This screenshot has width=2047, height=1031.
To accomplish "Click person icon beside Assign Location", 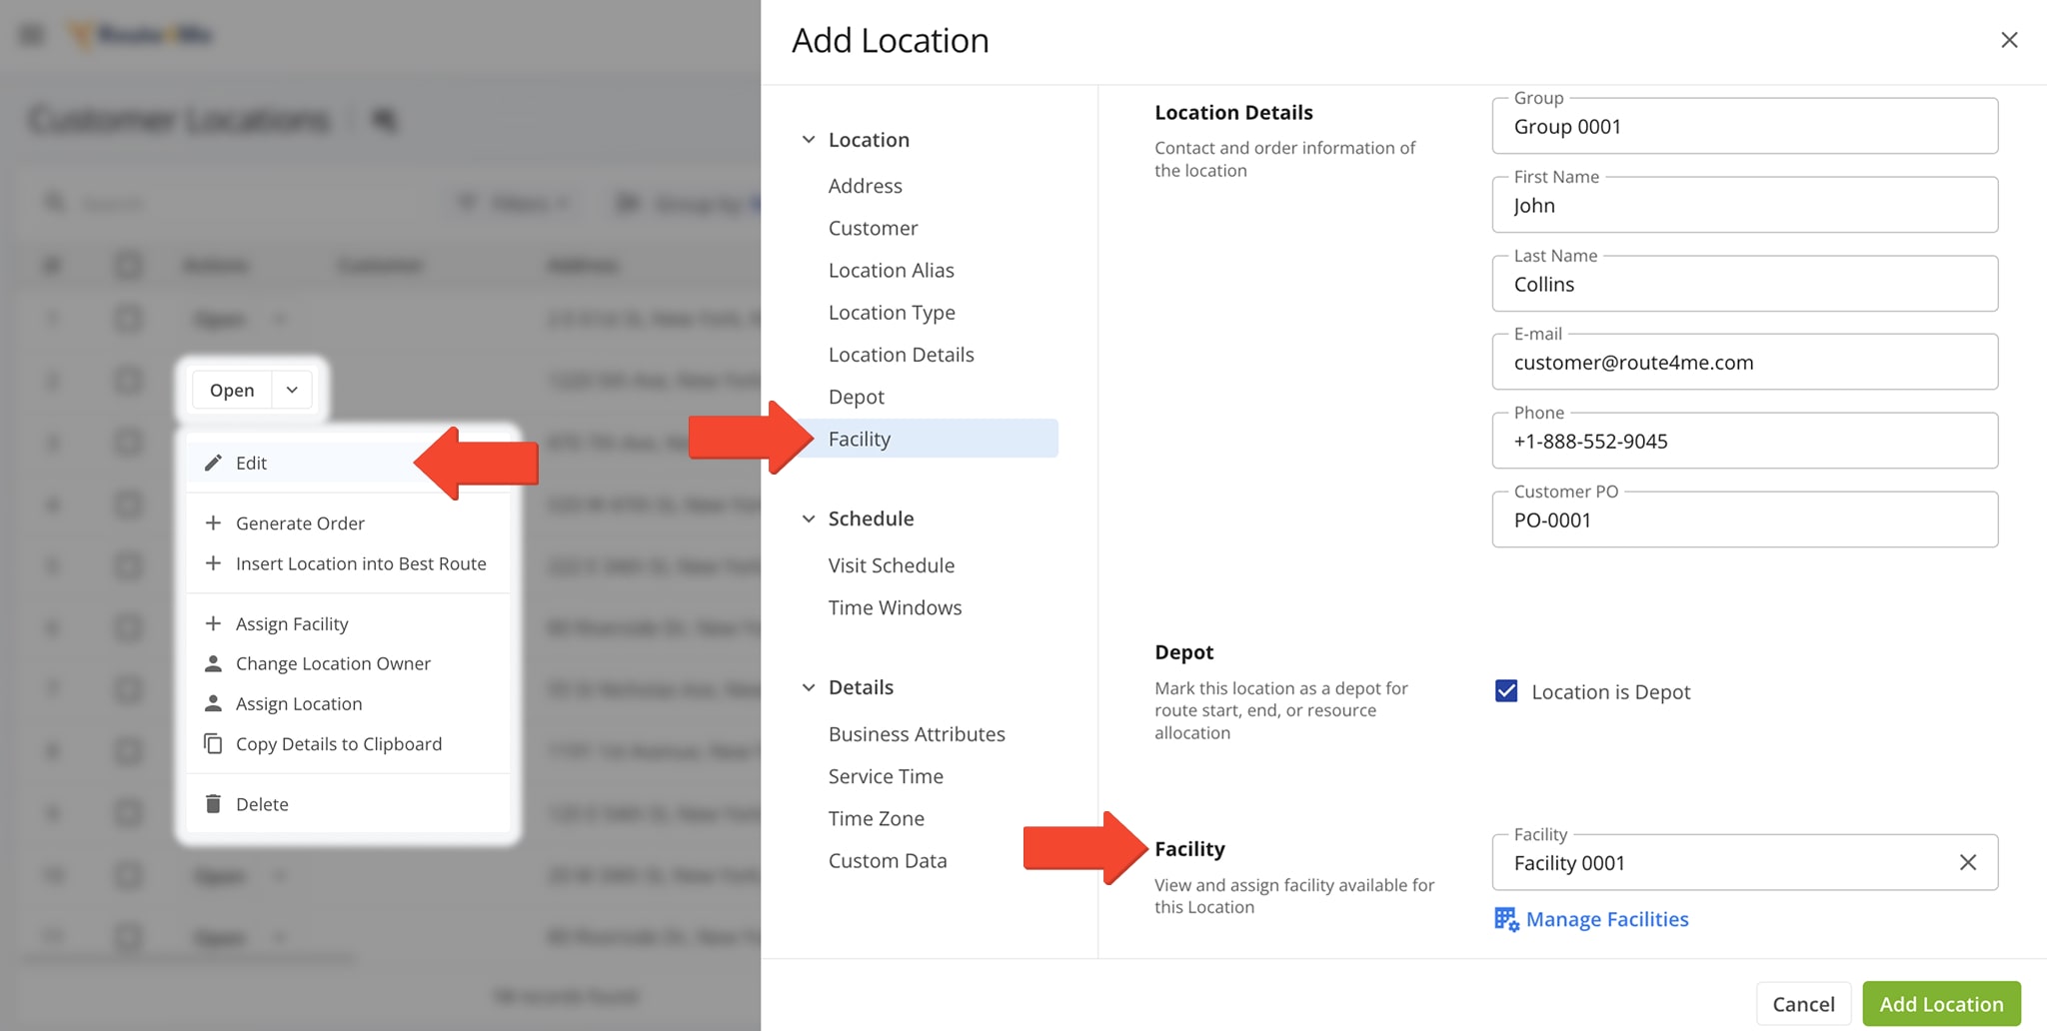I will pos(213,703).
